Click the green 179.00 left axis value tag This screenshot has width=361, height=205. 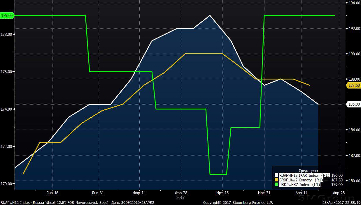(x=7, y=16)
